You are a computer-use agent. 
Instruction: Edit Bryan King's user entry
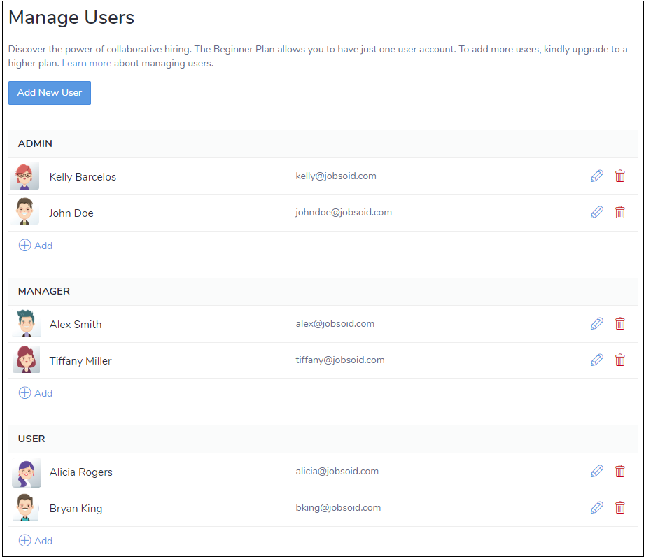(x=596, y=508)
